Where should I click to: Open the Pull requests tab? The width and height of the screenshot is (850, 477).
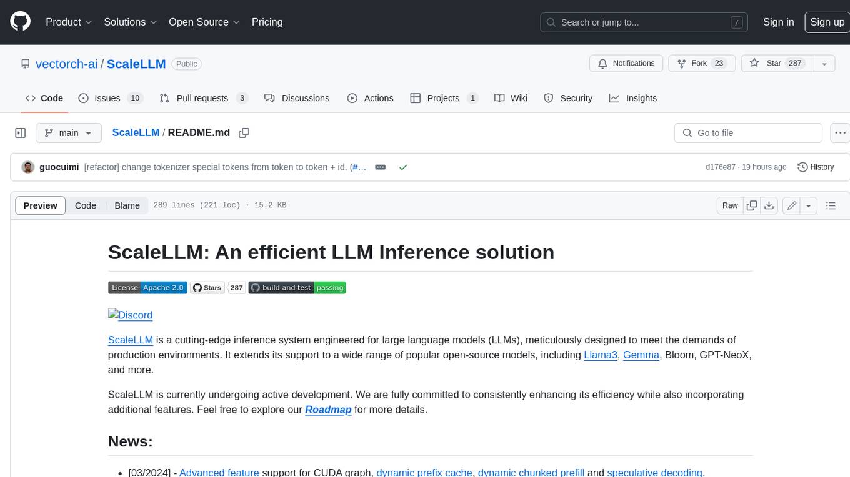(204, 98)
